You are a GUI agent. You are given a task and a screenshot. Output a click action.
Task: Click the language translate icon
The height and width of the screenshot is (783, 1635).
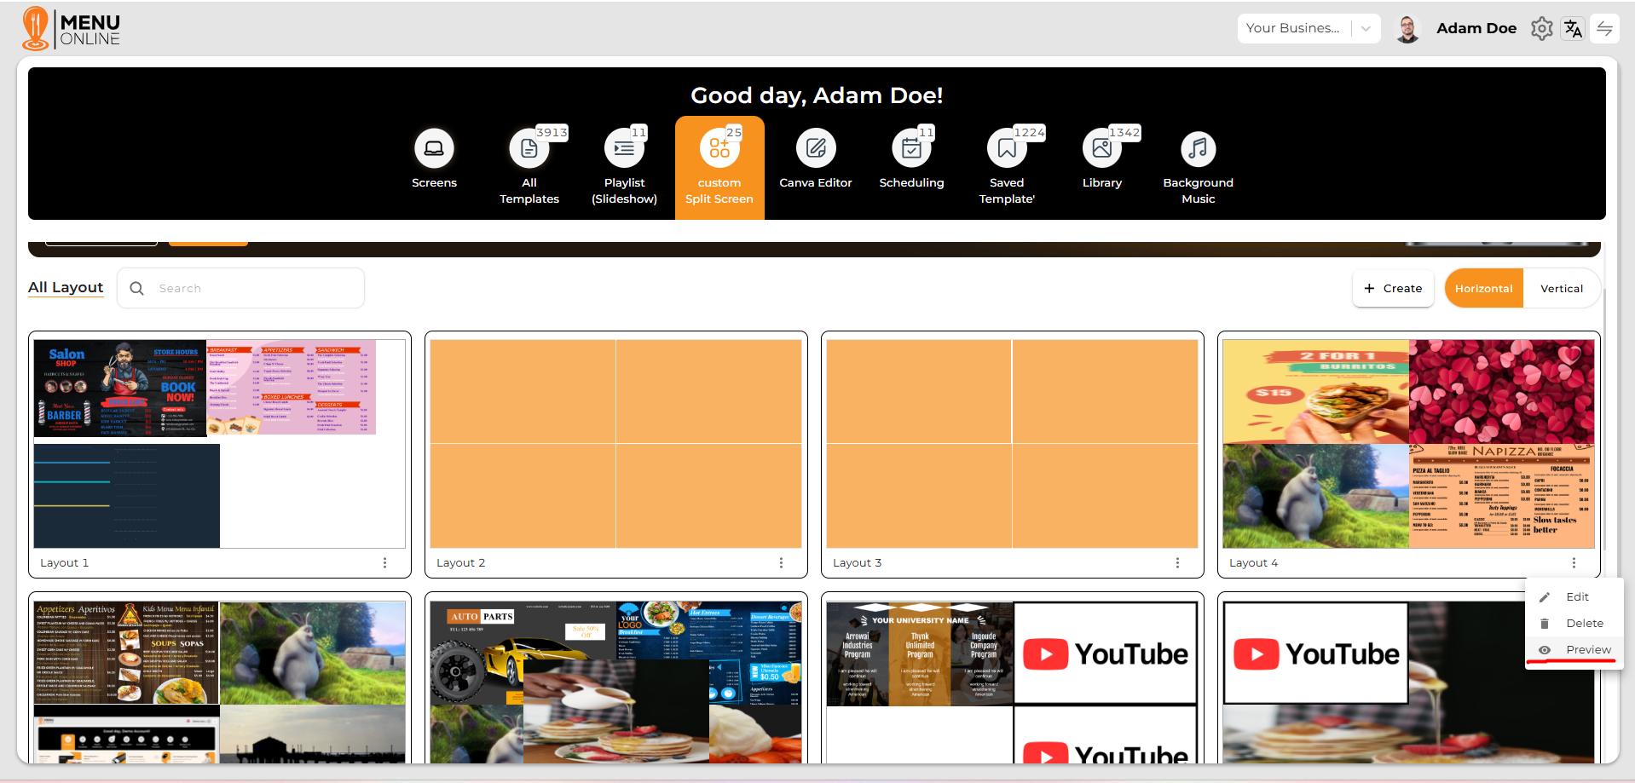(1573, 29)
